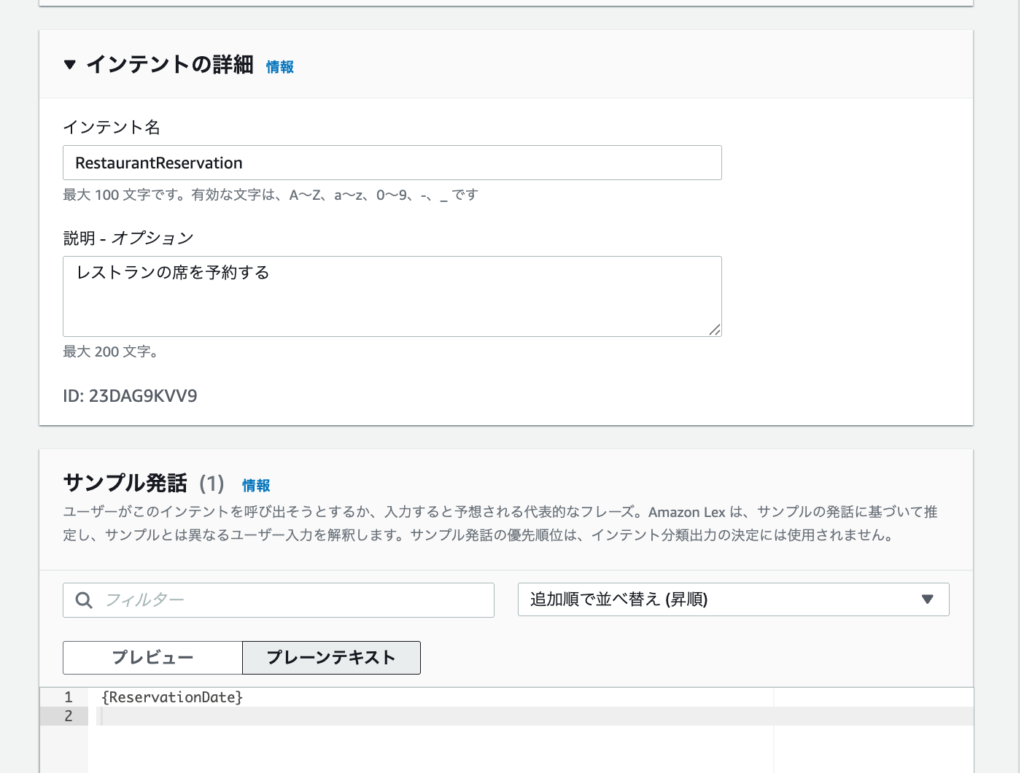This screenshot has height=773, width=1024.
Task: Click the 説明 description textarea
Action: [392, 296]
